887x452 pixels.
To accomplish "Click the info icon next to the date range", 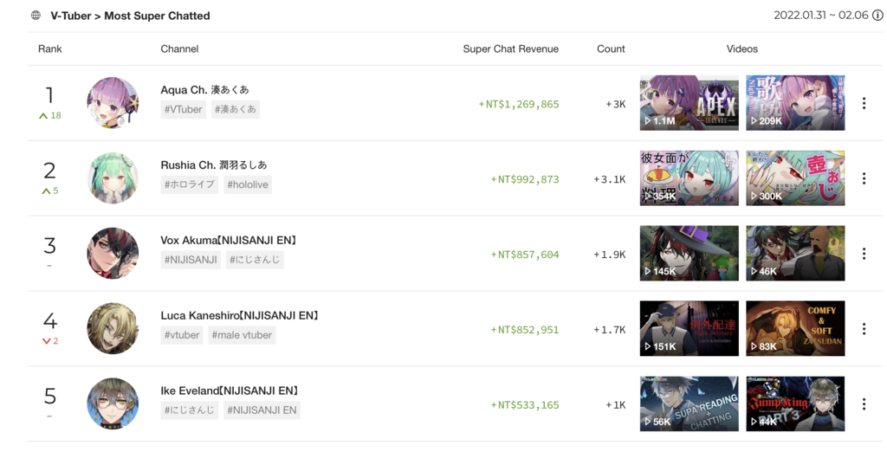I will coord(877,16).
